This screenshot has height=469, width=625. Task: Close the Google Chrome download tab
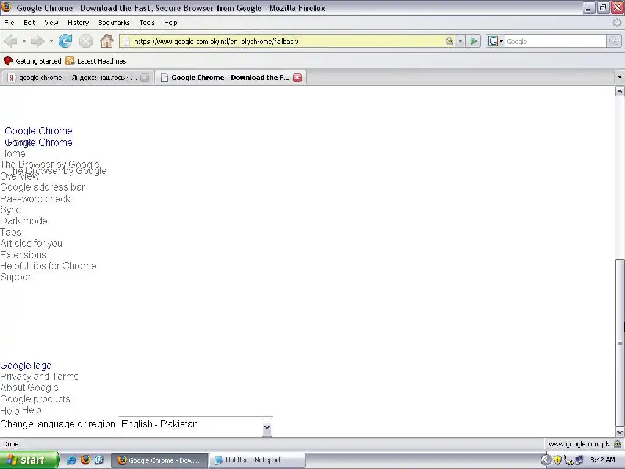point(297,78)
